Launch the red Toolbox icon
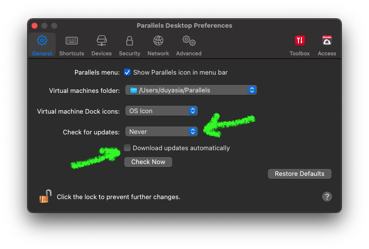 299,41
